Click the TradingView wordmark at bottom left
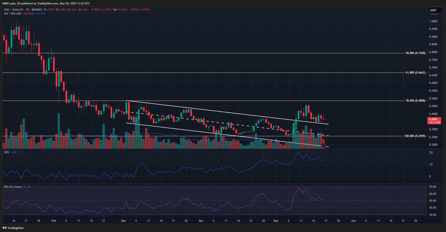Image resolution: width=446 pixels, height=232 pixels. [x=16, y=228]
